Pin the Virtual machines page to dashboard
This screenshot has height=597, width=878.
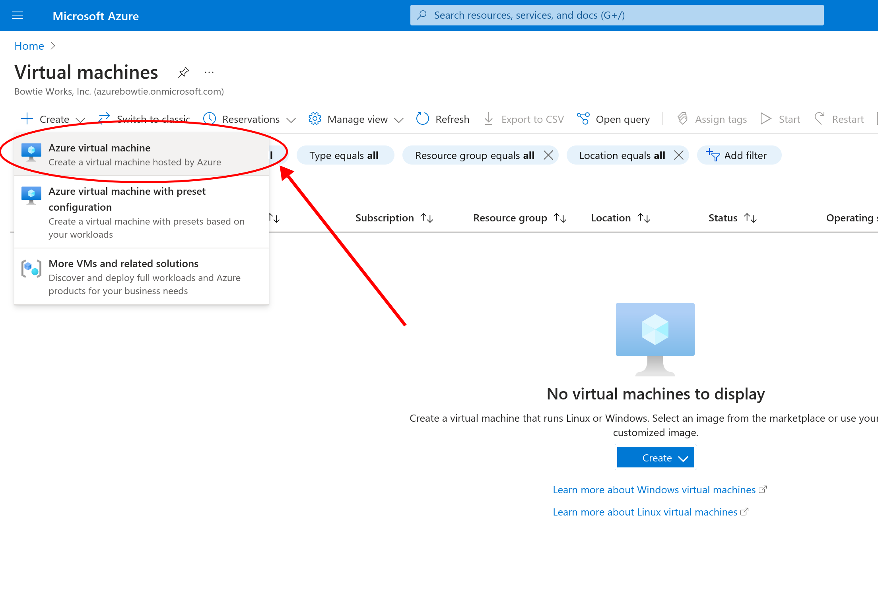(183, 72)
